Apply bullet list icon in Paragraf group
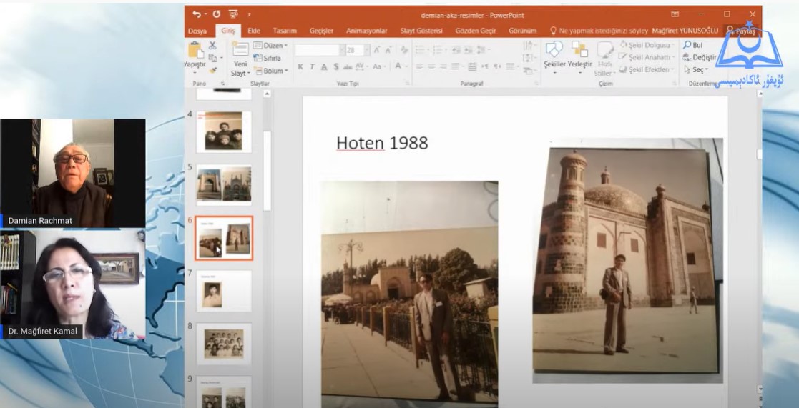Viewport: 799px width, 408px height. (421, 50)
